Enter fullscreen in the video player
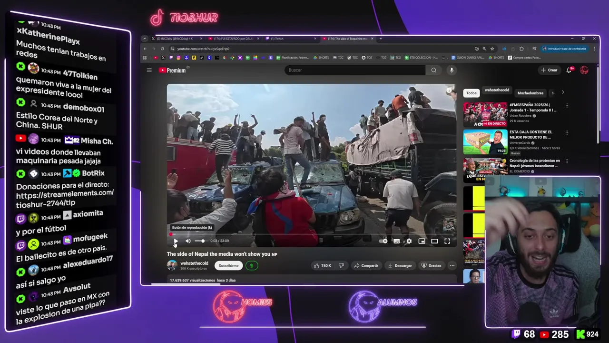Viewport: 609px width, 343px height. point(447,241)
